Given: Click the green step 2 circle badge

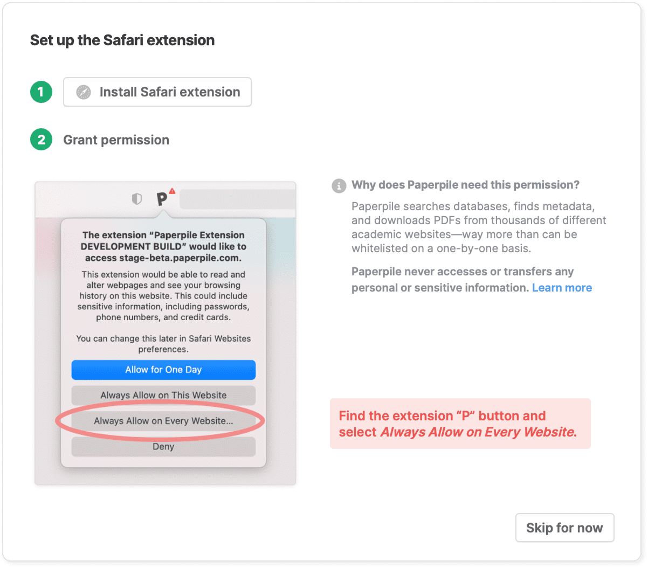Looking at the screenshot, I should pyautogui.click(x=41, y=140).
